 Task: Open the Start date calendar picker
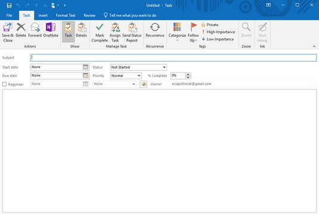point(86,67)
